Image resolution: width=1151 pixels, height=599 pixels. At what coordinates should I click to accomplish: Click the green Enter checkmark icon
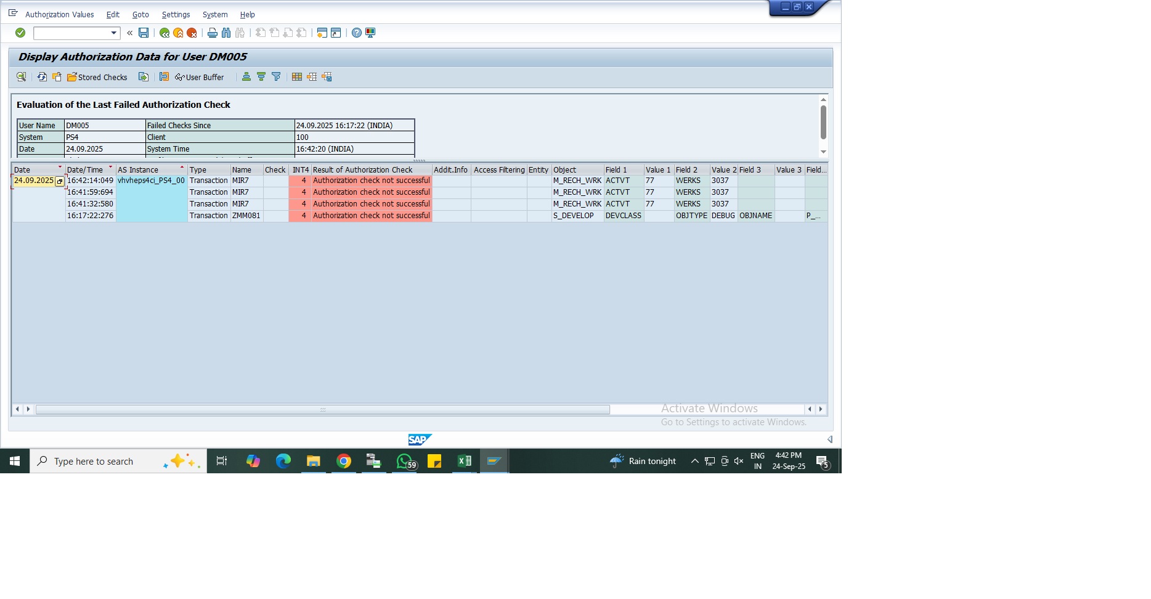point(20,33)
